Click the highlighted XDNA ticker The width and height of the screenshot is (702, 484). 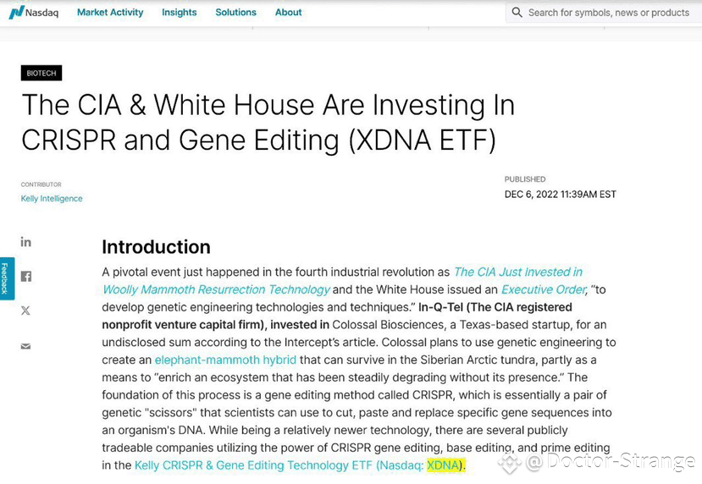443,465
